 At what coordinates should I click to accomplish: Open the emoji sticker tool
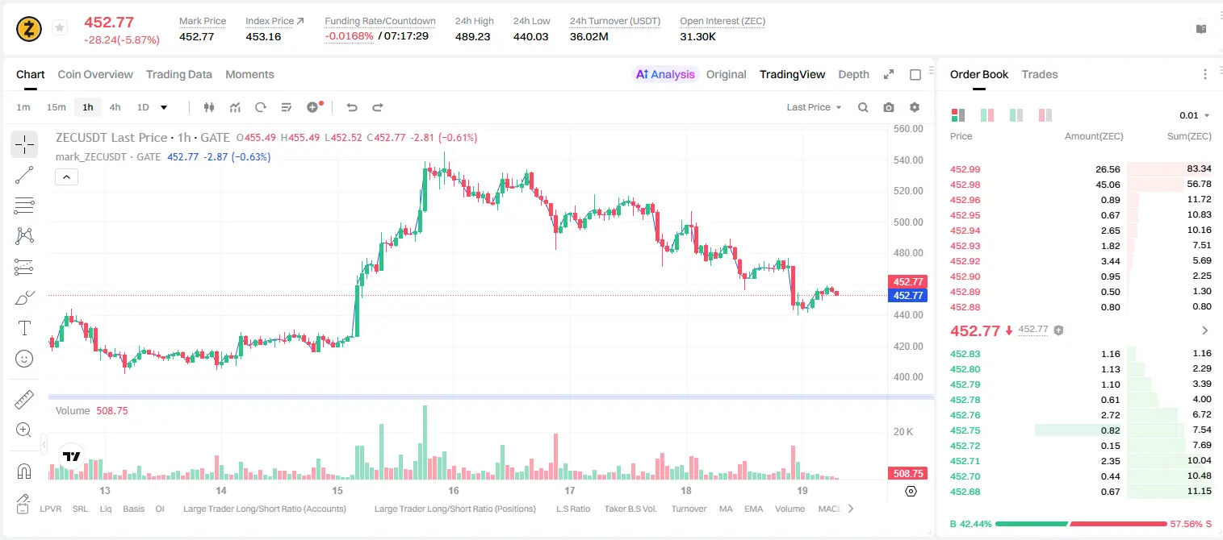24,359
